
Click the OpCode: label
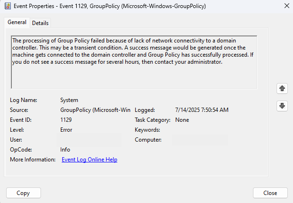tap(21, 150)
